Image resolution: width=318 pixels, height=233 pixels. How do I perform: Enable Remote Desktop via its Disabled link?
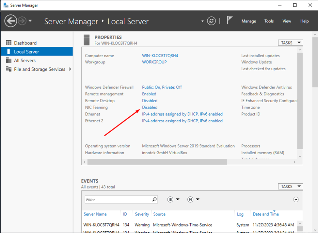pos(150,101)
